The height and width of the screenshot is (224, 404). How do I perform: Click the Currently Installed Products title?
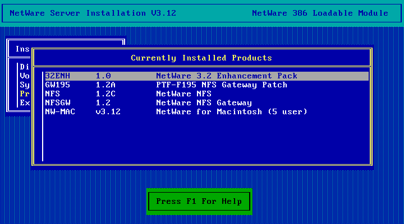(201, 58)
